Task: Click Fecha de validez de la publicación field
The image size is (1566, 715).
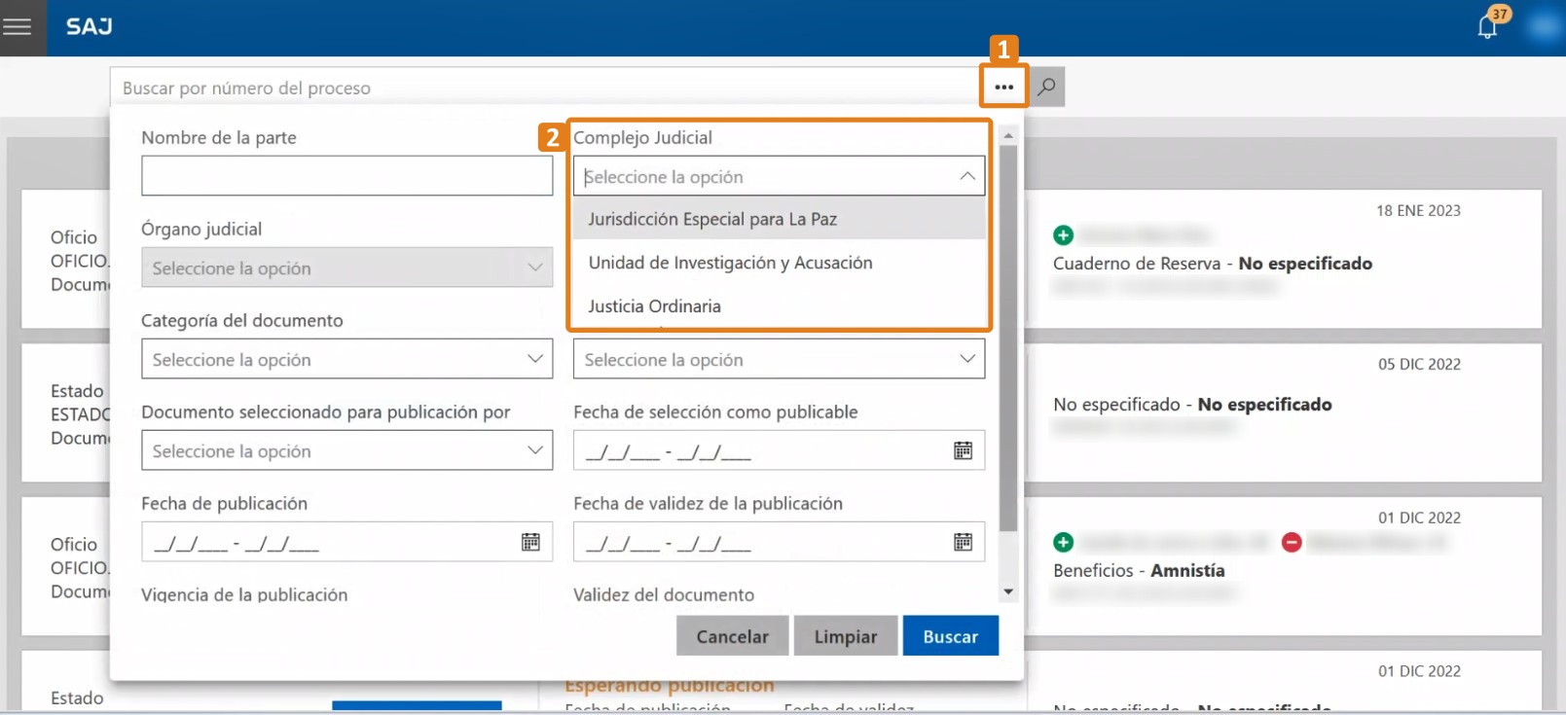Action: pyautogui.click(x=779, y=542)
